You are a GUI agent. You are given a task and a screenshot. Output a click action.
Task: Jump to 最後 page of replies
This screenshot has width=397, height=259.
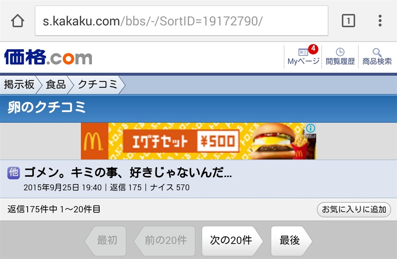[x=290, y=240]
